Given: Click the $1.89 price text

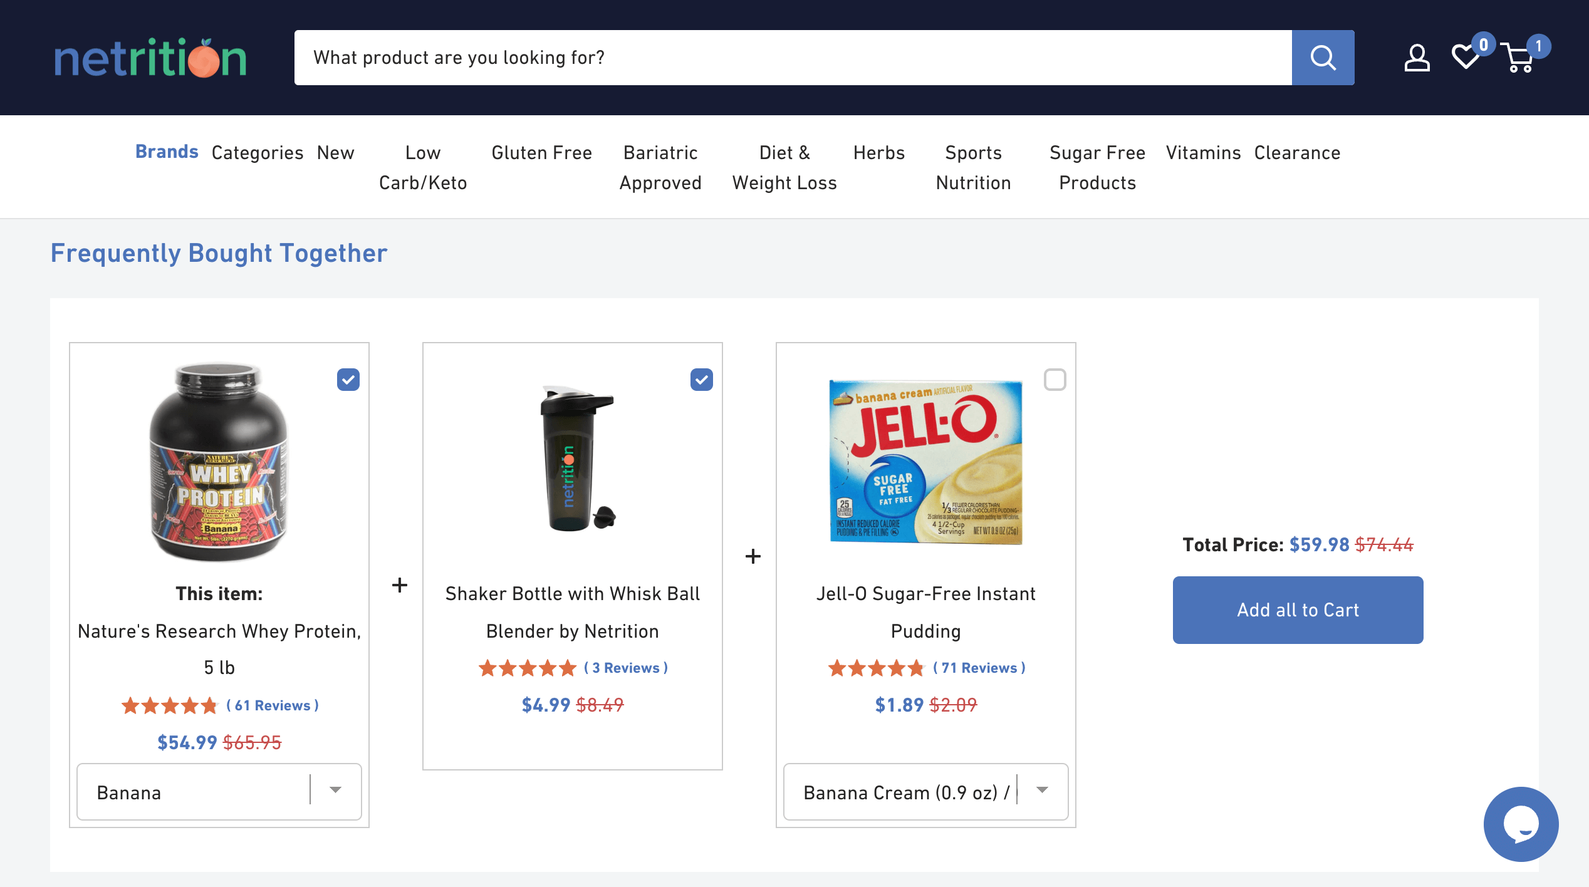Looking at the screenshot, I should click(x=899, y=705).
